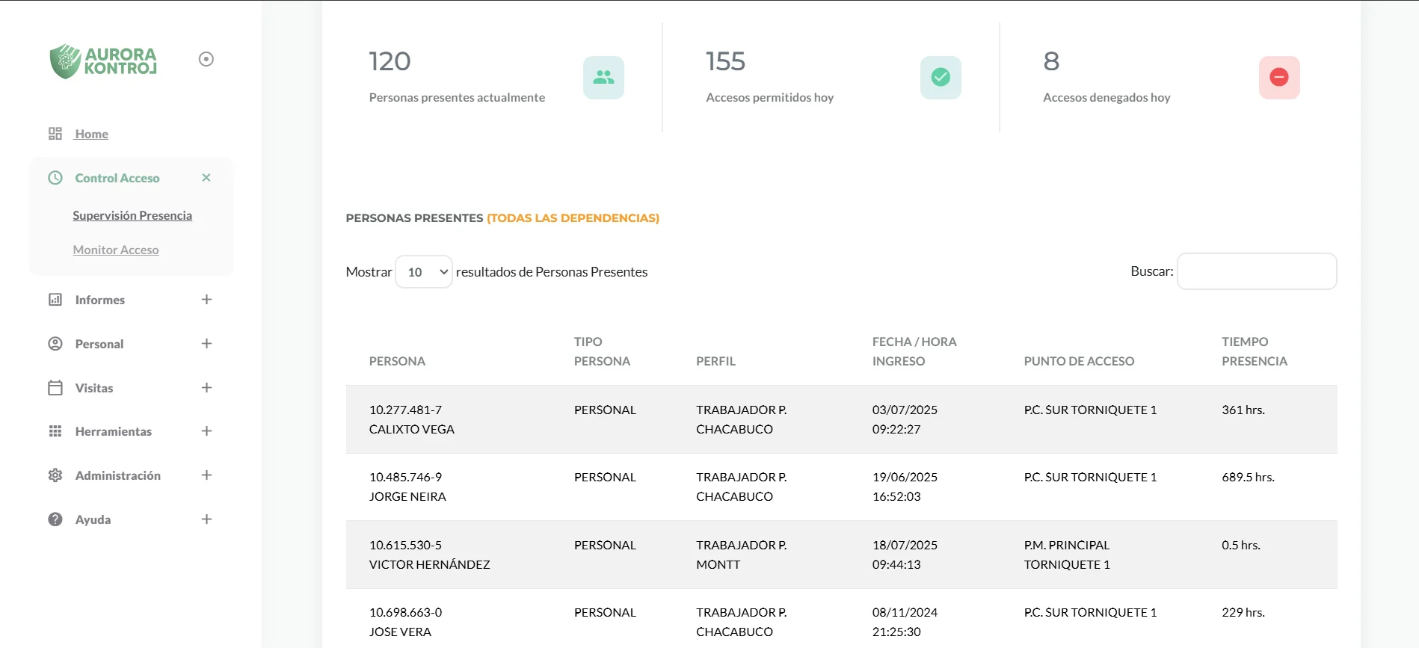Image resolution: width=1419 pixels, height=648 pixels.
Task: Click P.M. PRINCIPAL TORNIQUETE 1 access point
Action: tap(1067, 555)
